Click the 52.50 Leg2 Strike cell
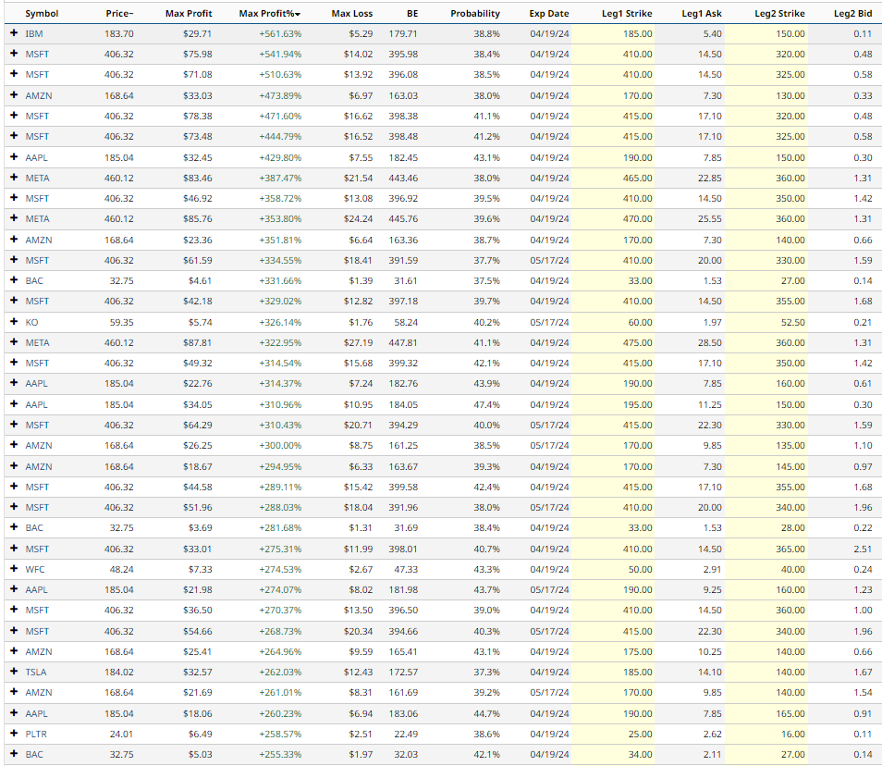The height and width of the screenshot is (766, 882). coord(793,323)
